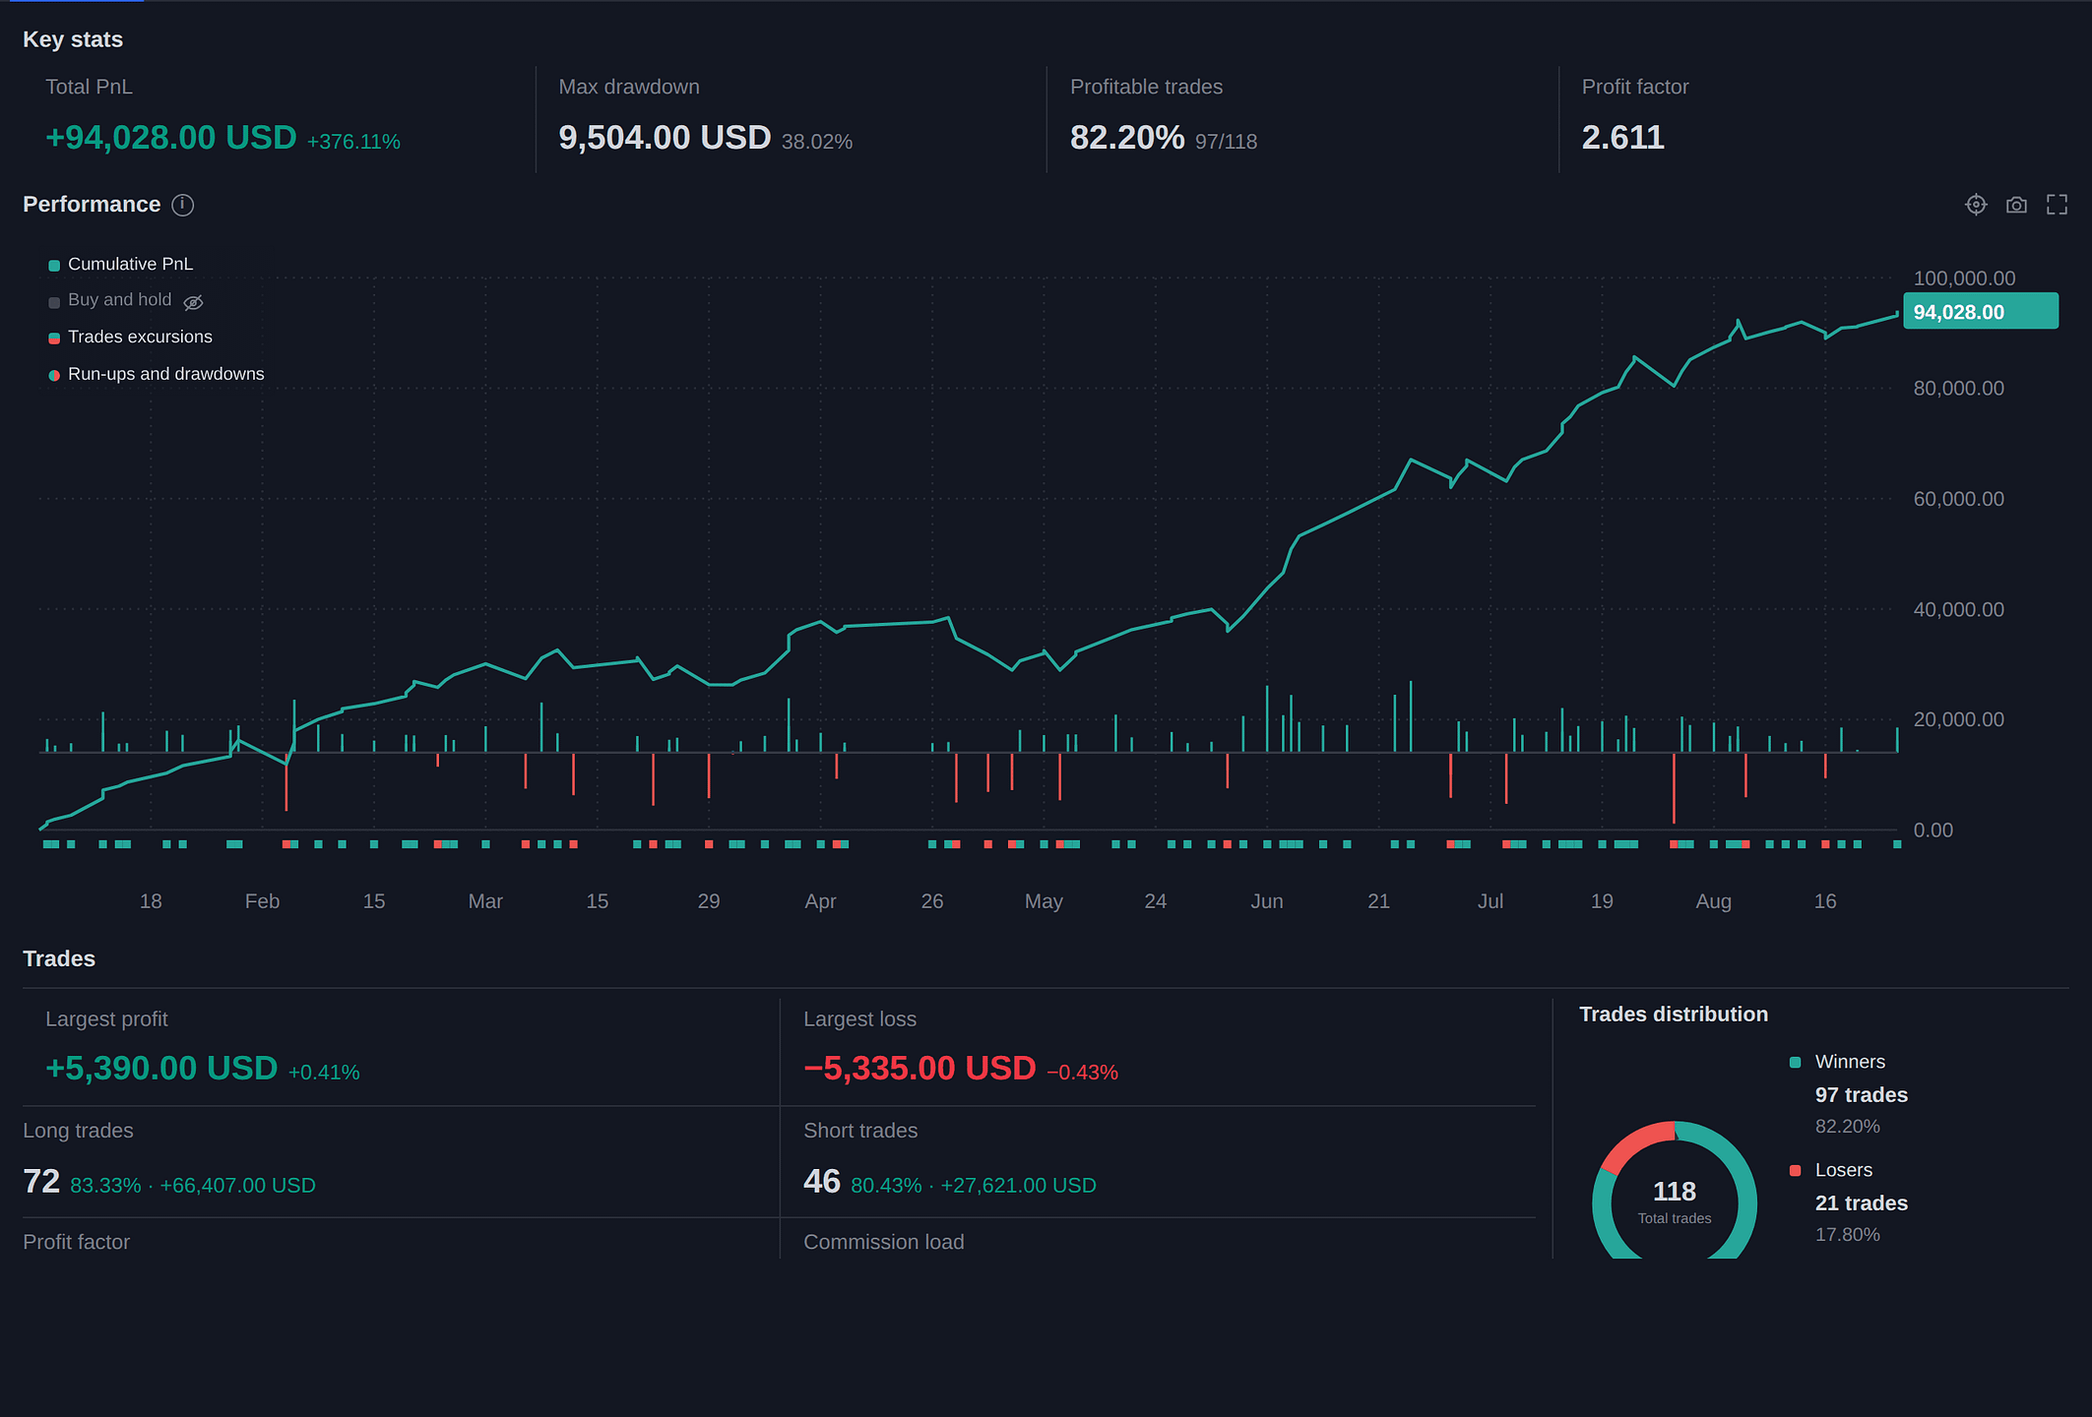2092x1417 pixels.
Task: Click the Performance section heading
Action: tap(92, 205)
